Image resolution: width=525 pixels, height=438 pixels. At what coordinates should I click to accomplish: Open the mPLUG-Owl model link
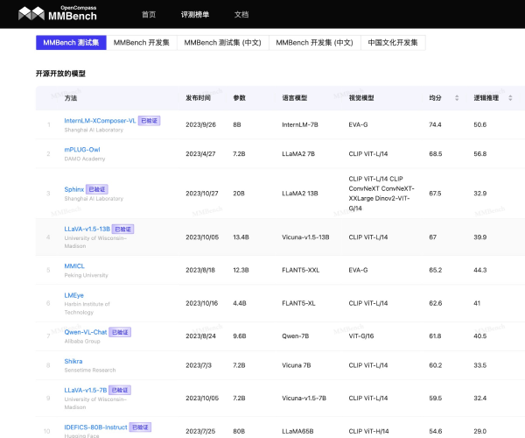tap(82, 150)
